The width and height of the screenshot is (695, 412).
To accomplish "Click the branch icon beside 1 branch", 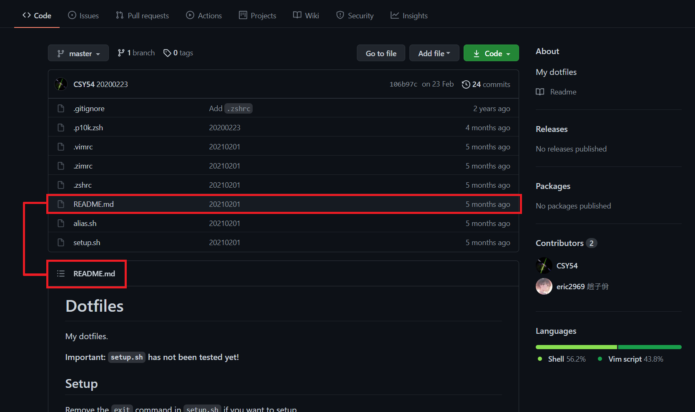I will click(x=121, y=53).
